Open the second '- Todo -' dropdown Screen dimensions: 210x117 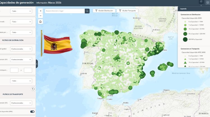pos(21,21)
